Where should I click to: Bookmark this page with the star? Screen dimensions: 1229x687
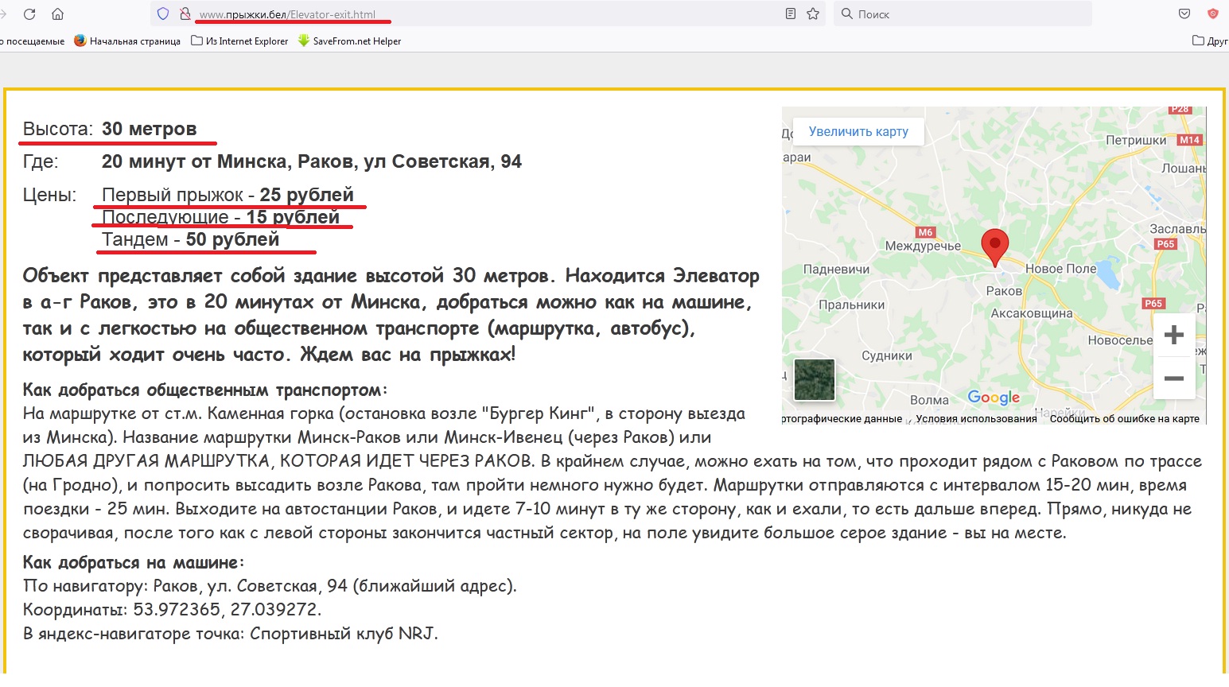(x=813, y=14)
